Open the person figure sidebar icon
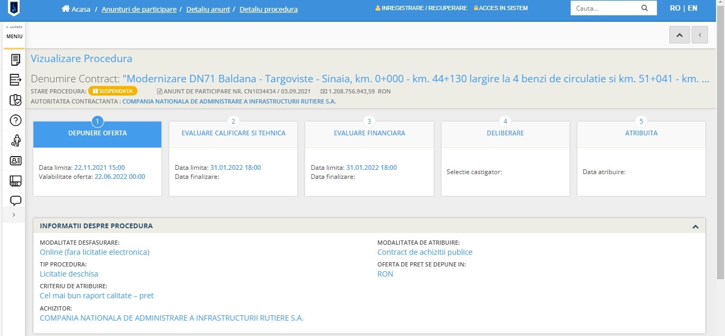 click(15, 141)
